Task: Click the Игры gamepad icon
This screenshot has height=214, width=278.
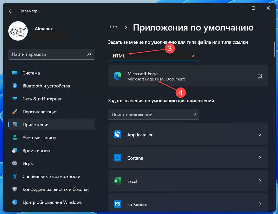Action: point(15,163)
